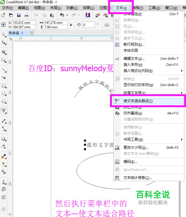
Task: Choose 插入字符(H) menu item
Action: 149,65
